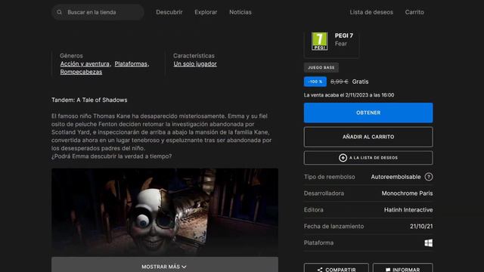This screenshot has width=484, height=272.
Task: Open the Carrito link
Action: [414, 12]
